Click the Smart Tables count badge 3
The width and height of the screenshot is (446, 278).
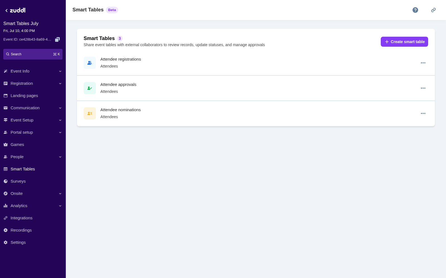coord(120,38)
